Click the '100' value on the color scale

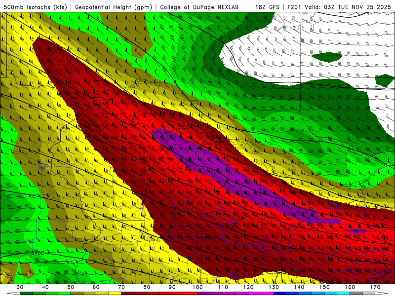[197, 287]
